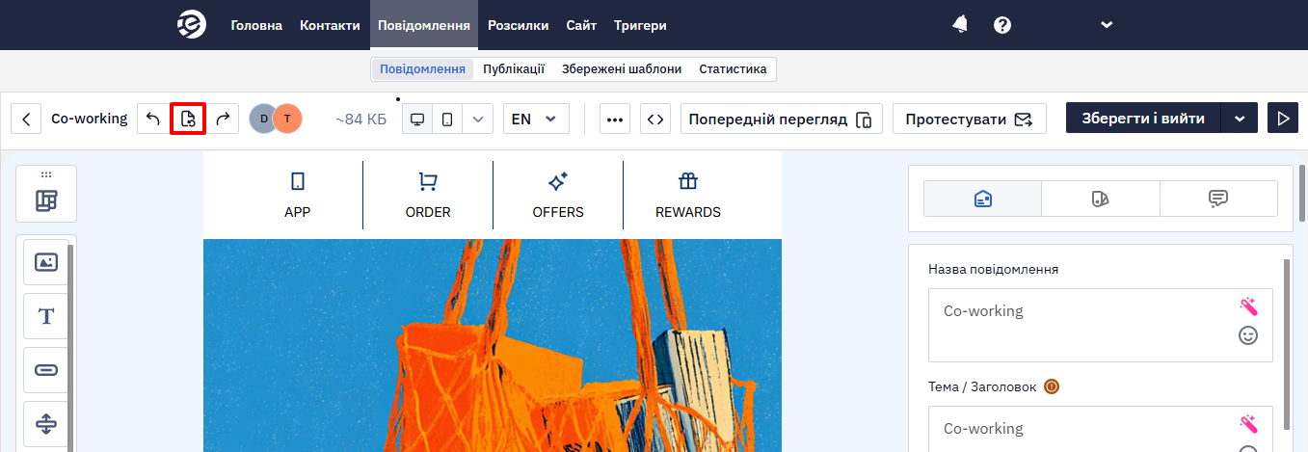Select the Button block icon
Image resolution: width=1308 pixels, height=452 pixels.
[46, 370]
